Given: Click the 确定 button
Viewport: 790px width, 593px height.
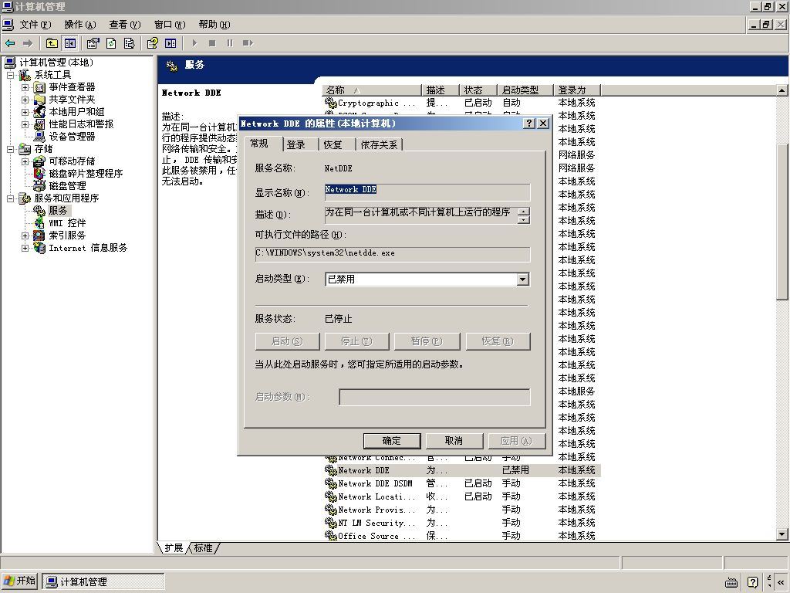Looking at the screenshot, I should coord(391,441).
